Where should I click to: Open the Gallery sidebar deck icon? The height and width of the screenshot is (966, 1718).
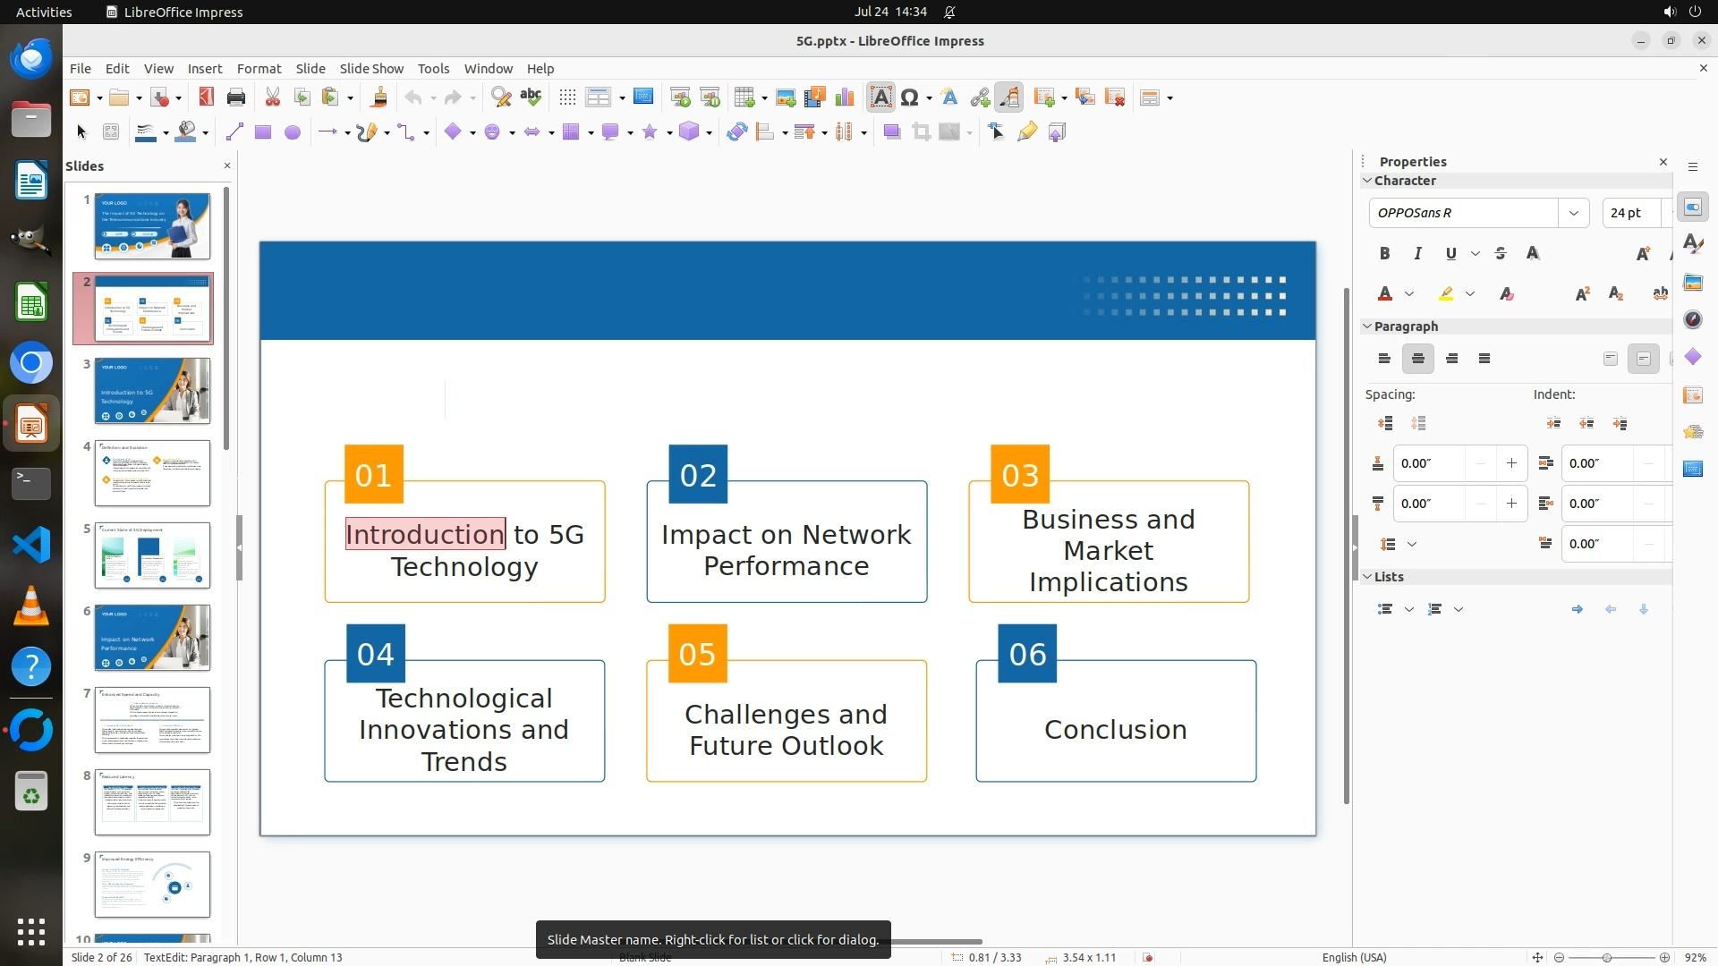(x=1692, y=283)
